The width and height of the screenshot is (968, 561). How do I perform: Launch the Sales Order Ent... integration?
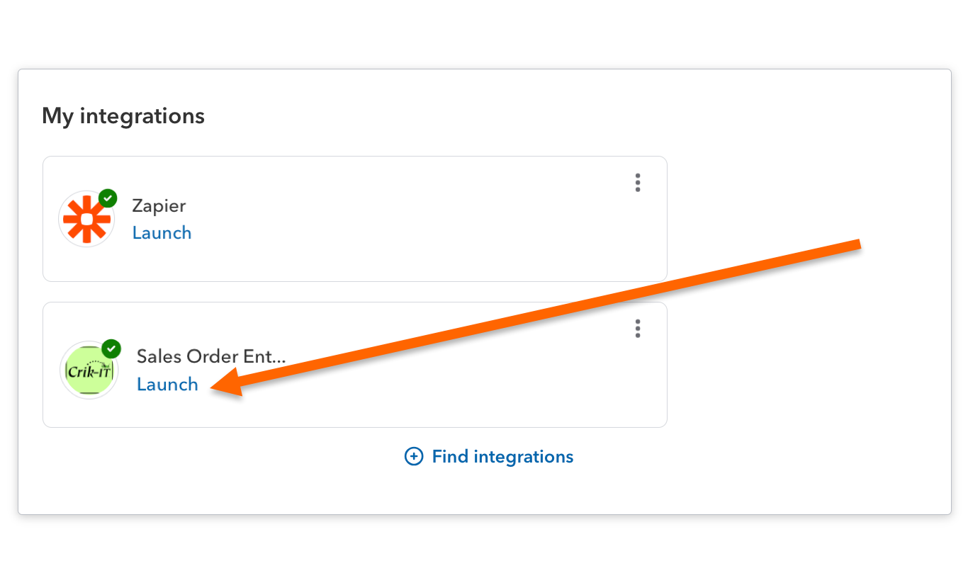167,384
